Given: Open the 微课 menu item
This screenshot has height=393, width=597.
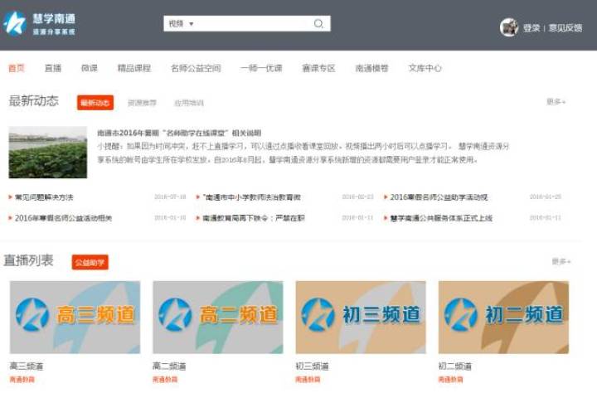Looking at the screenshot, I should (90, 68).
